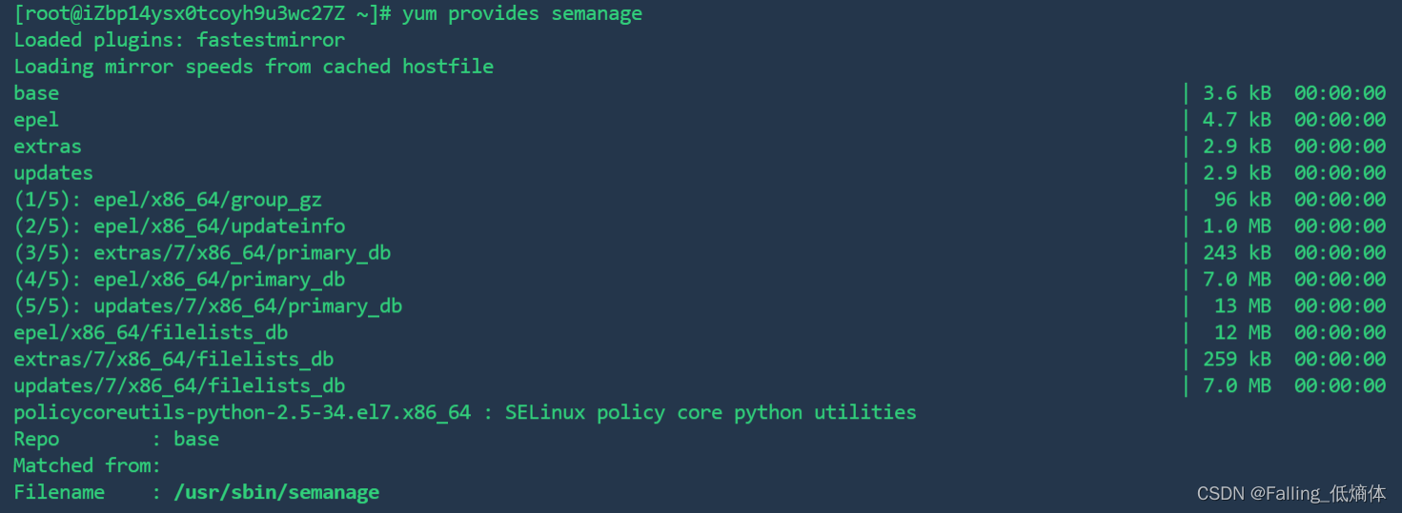Click the epel/x86_64/group_gz download entry
This screenshot has width=1402, height=513.
coord(168,200)
